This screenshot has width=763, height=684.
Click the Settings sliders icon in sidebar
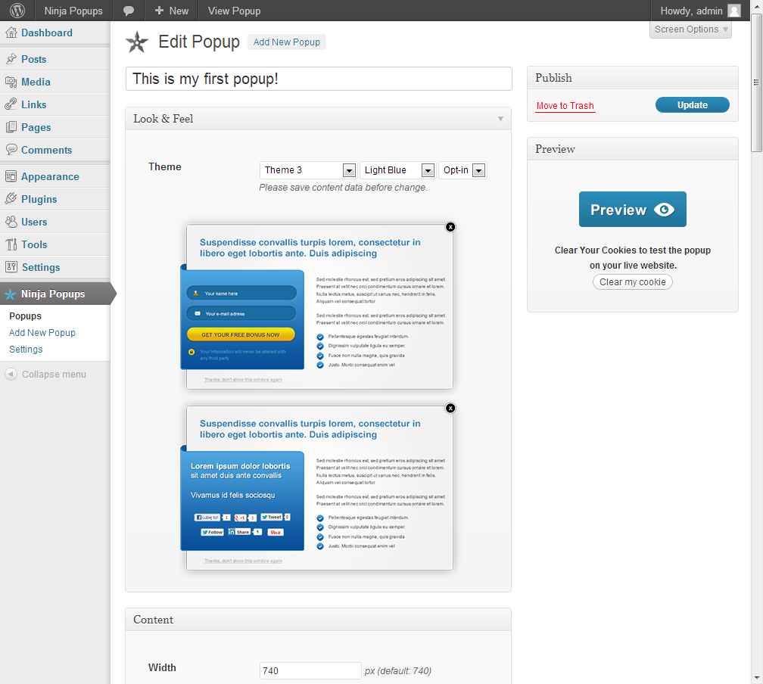coord(11,266)
